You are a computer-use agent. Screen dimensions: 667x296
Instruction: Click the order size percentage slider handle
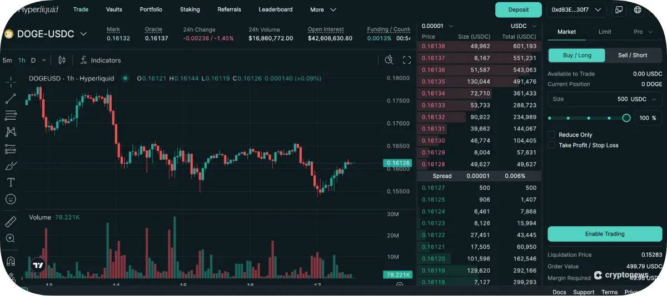click(x=626, y=118)
